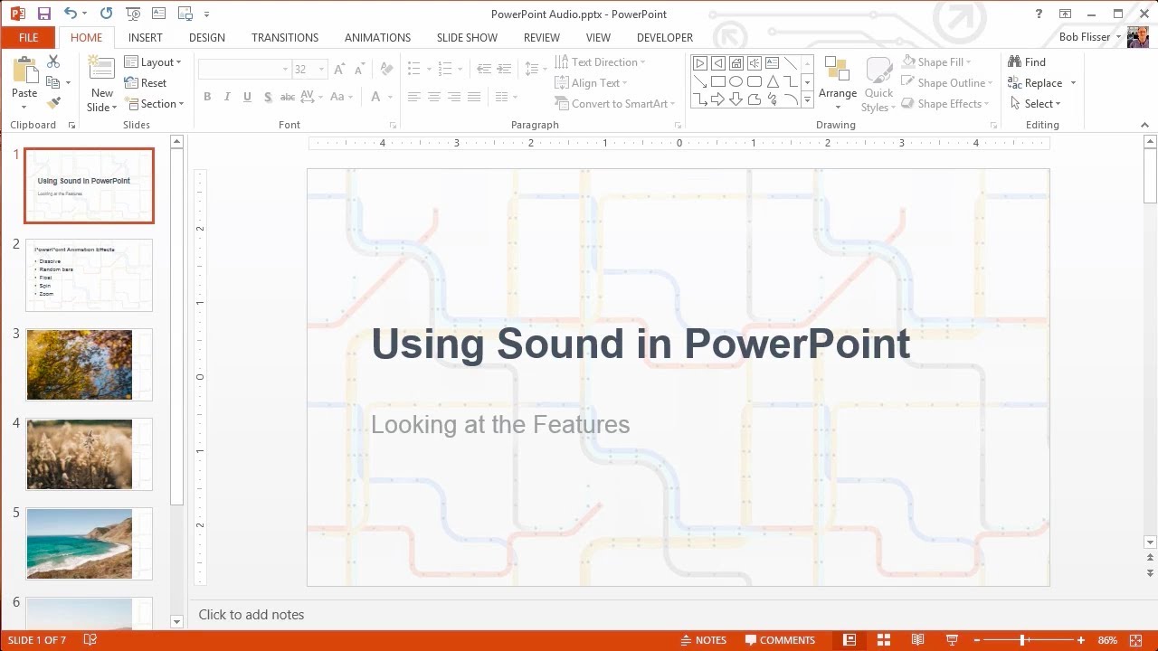Switch to the ANIMATIONS tab
The width and height of the screenshot is (1158, 651).
[377, 37]
